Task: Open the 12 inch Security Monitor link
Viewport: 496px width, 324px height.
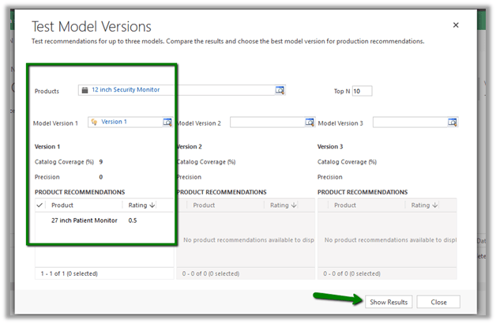Action: pos(125,90)
